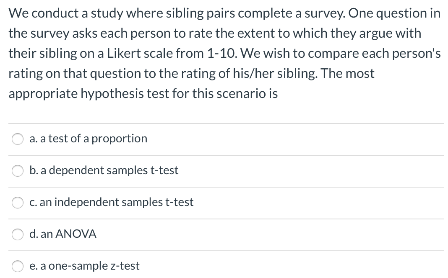
Task: Select the radio button for option e
Action: (17, 266)
